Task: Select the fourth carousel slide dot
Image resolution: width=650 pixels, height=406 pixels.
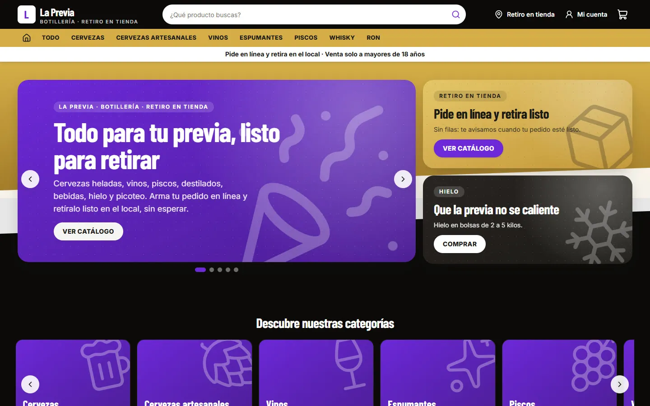Action: (228, 270)
